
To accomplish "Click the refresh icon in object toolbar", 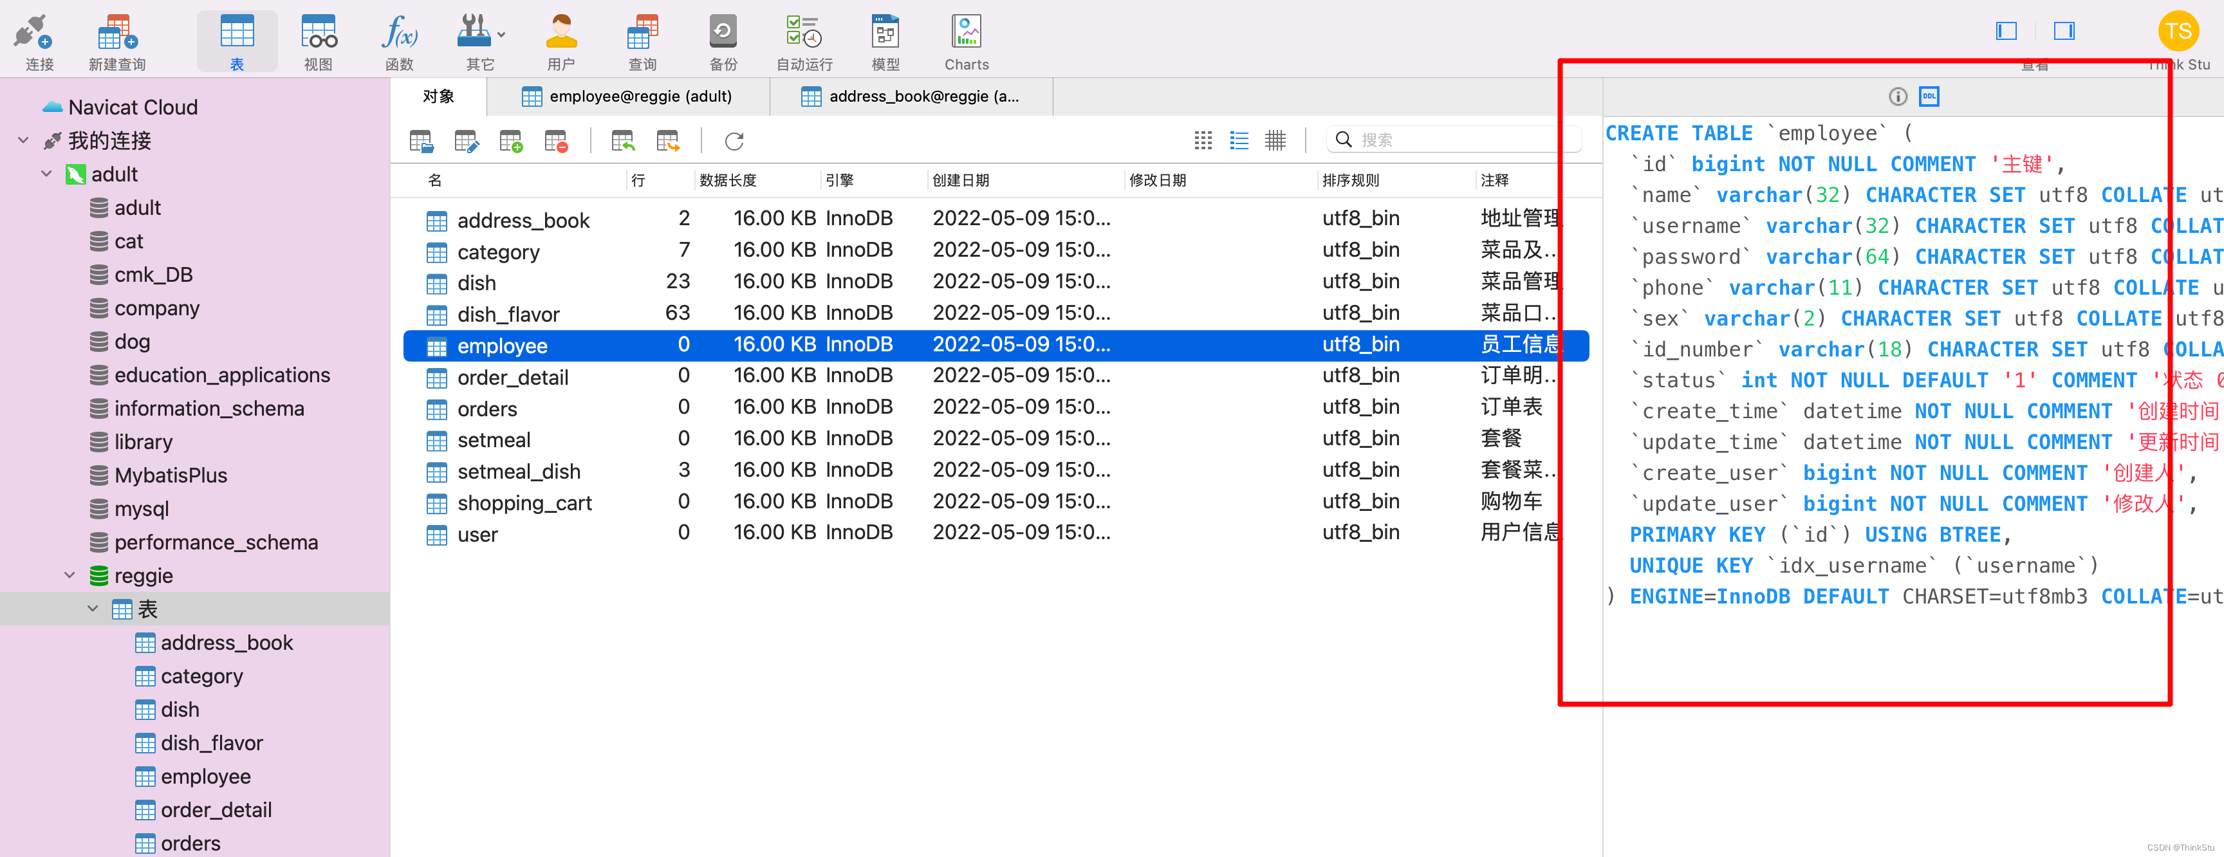I will coord(734,141).
